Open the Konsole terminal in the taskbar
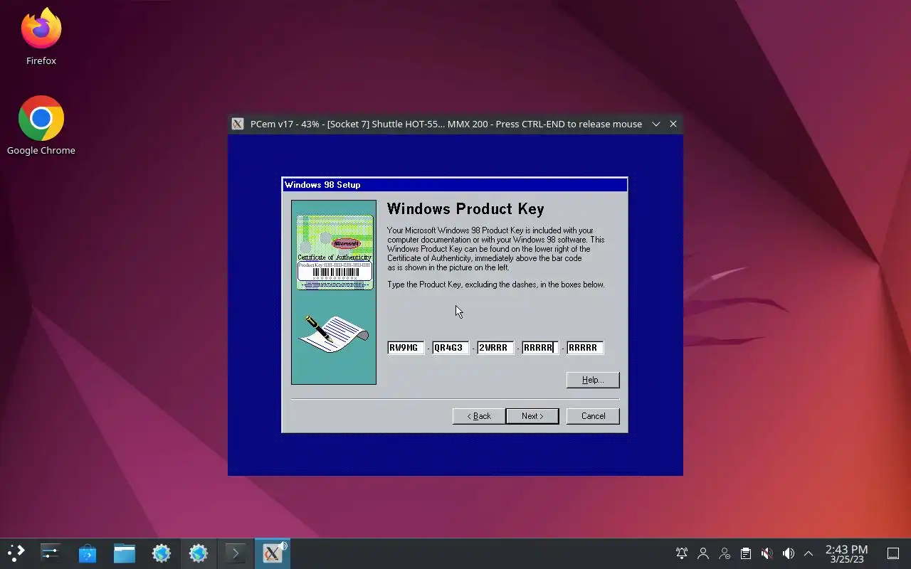The height and width of the screenshot is (569, 911). (x=236, y=553)
